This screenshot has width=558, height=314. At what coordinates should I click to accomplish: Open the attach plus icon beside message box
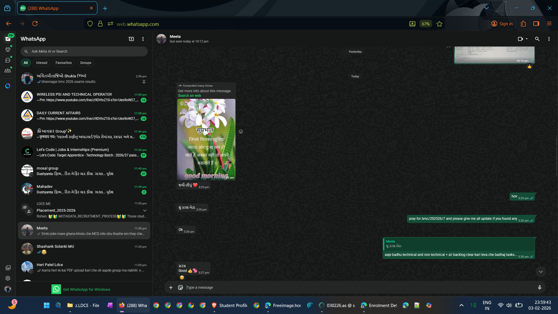pos(171,288)
